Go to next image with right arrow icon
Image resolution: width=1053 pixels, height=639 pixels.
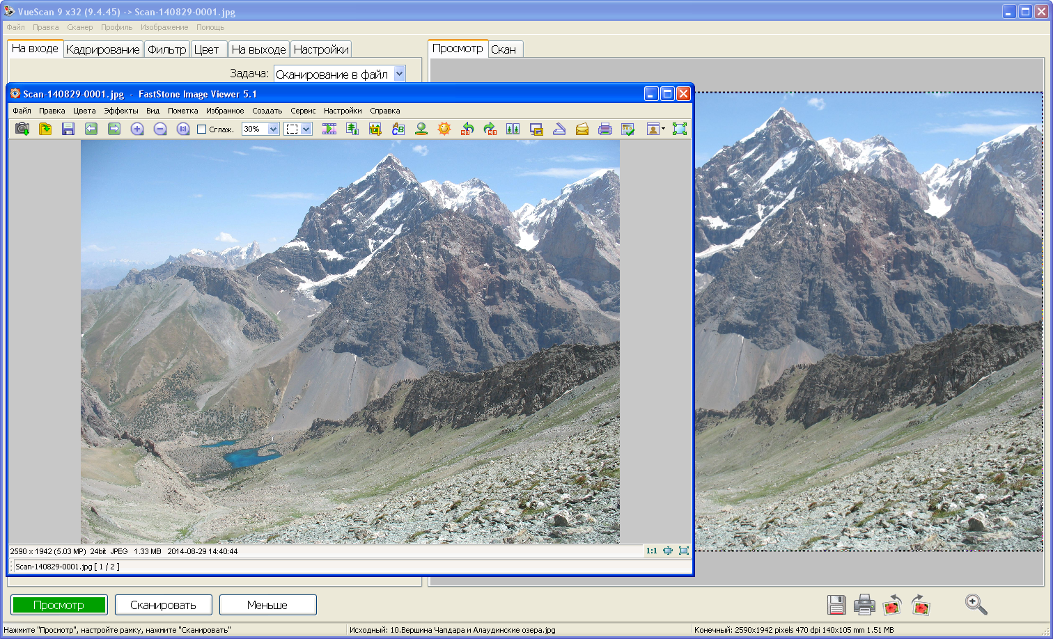[x=114, y=129]
